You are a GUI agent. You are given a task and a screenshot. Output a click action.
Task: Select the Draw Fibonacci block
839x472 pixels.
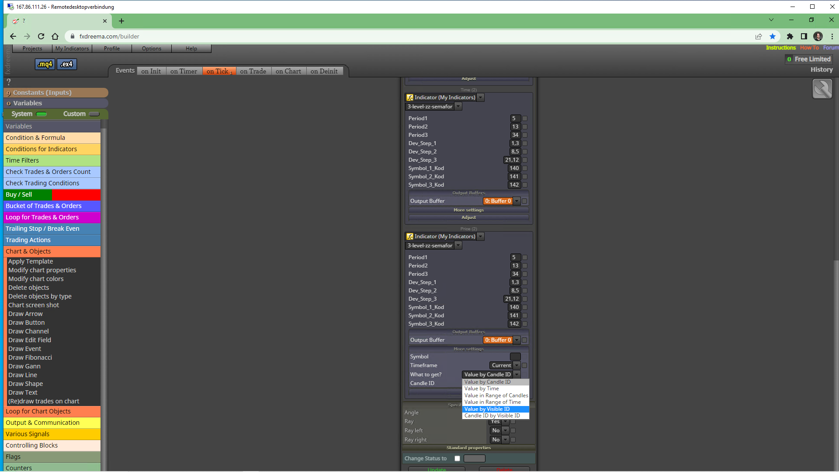coord(30,357)
